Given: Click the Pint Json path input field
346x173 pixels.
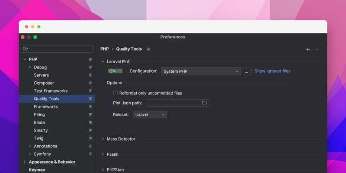Looking at the screenshot, I should click(174, 103).
